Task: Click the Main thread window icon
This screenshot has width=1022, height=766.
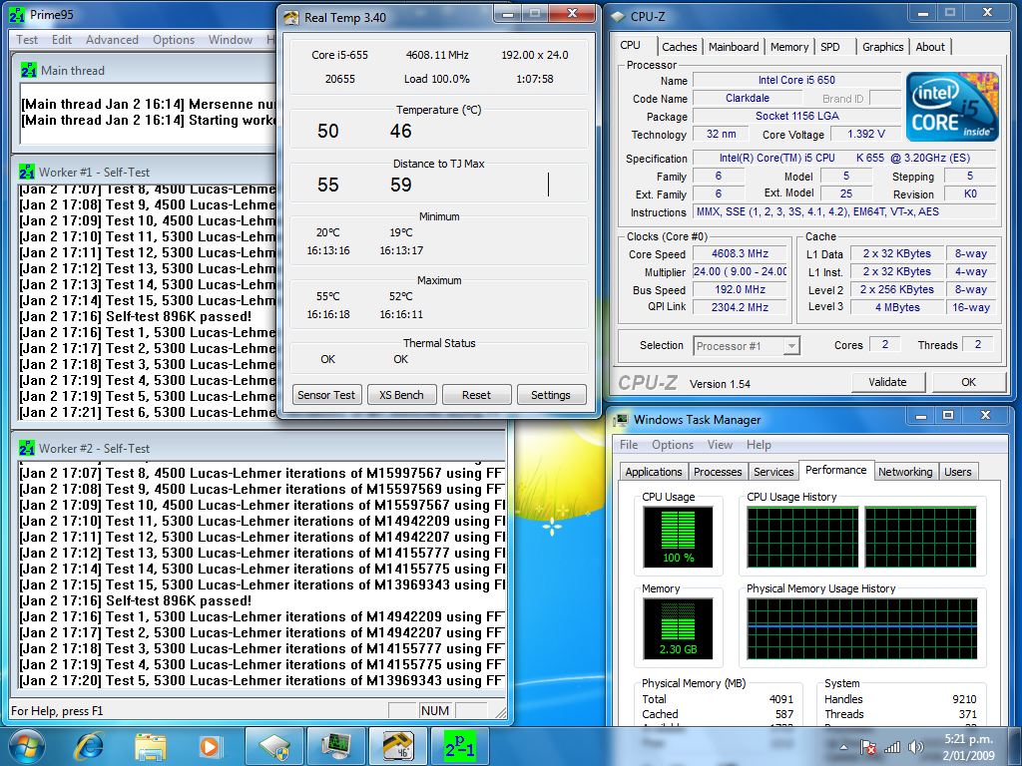Action: coord(28,71)
